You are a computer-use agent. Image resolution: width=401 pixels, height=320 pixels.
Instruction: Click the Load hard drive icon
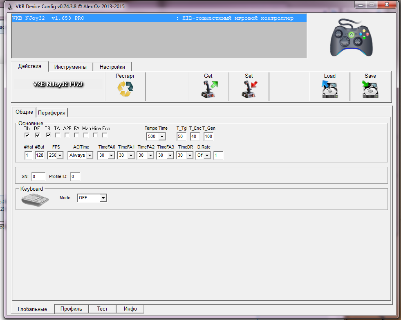point(329,89)
